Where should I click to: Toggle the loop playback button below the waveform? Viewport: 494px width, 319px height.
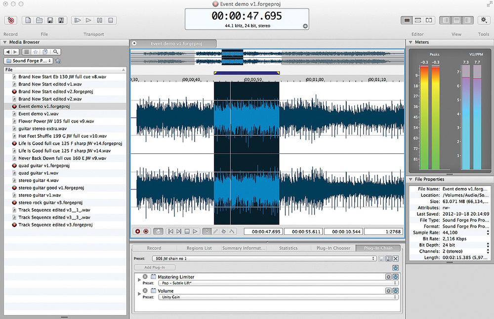pyautogui.click(x=158, y=231)
